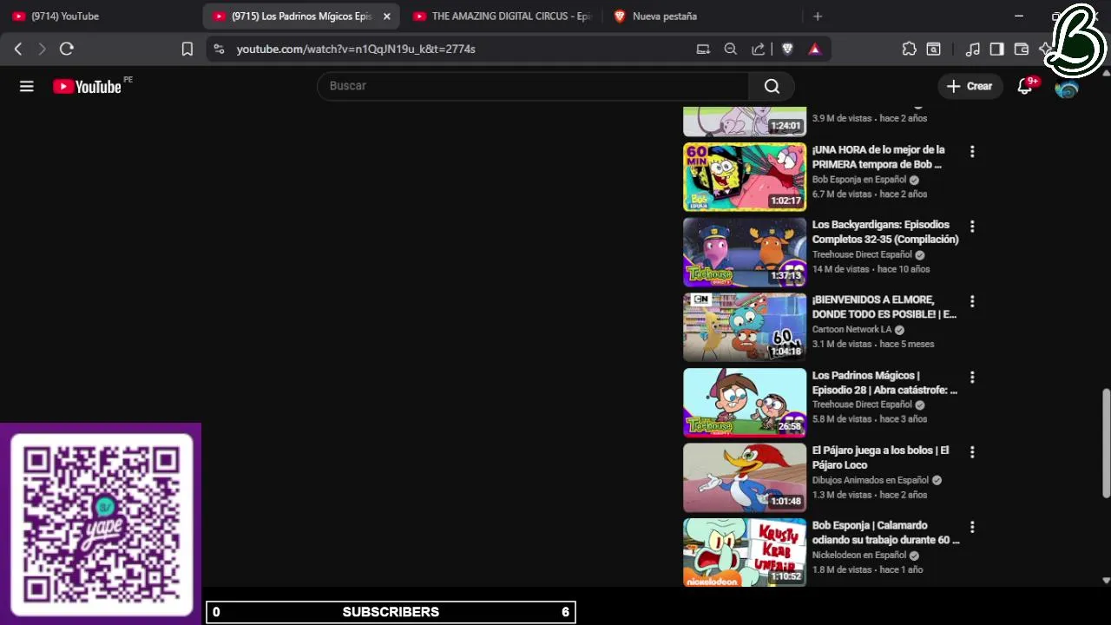Open the browser extensions puzzle icon

pos(909,49)
